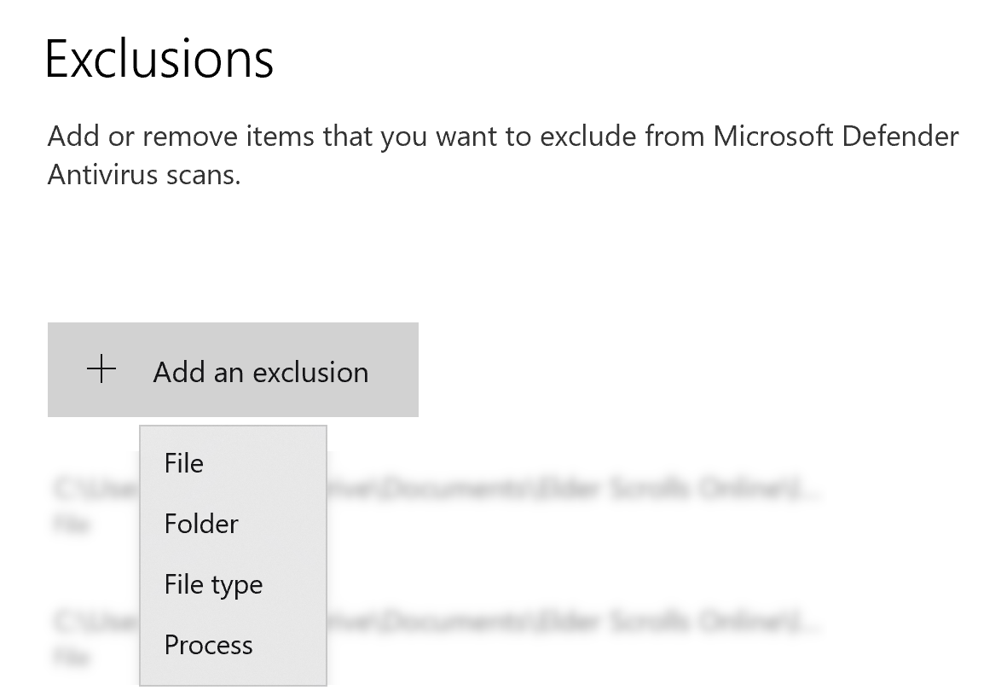The width and height of the screenshot is (1001, 696).
Task: Collapse the menu via Add an exclusion text
Action: coord(261,372)
